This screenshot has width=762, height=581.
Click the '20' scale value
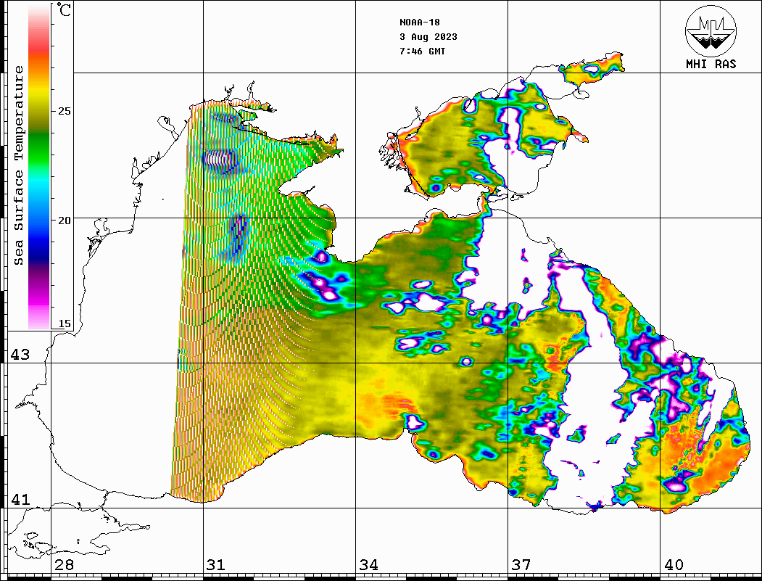click(64, 221)
